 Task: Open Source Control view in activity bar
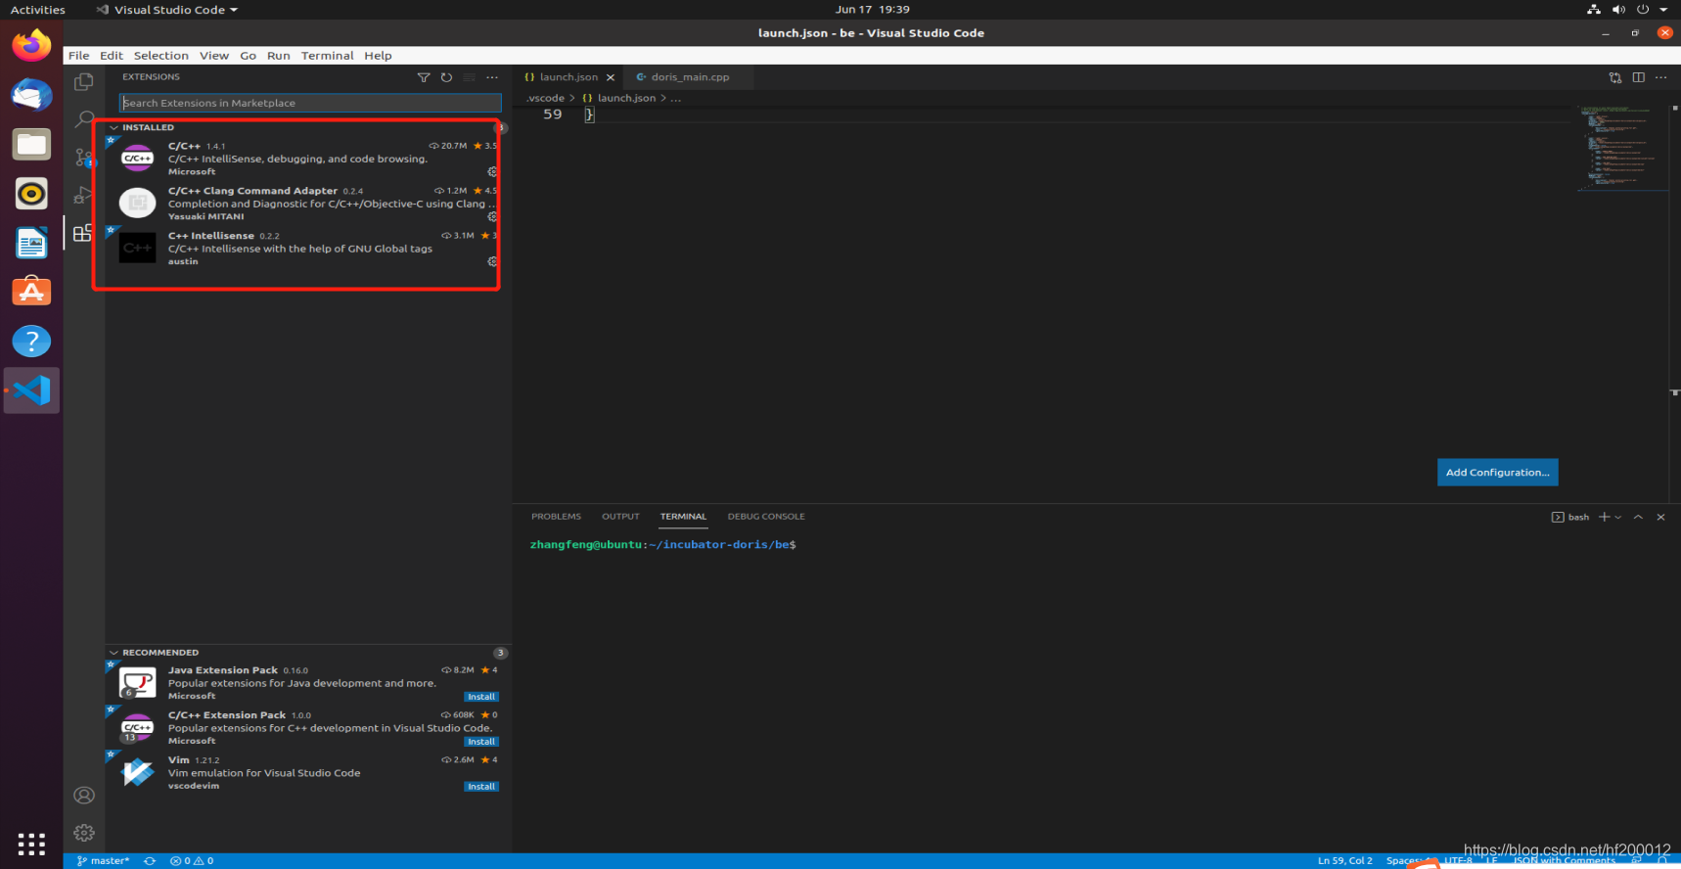point(84,157)
